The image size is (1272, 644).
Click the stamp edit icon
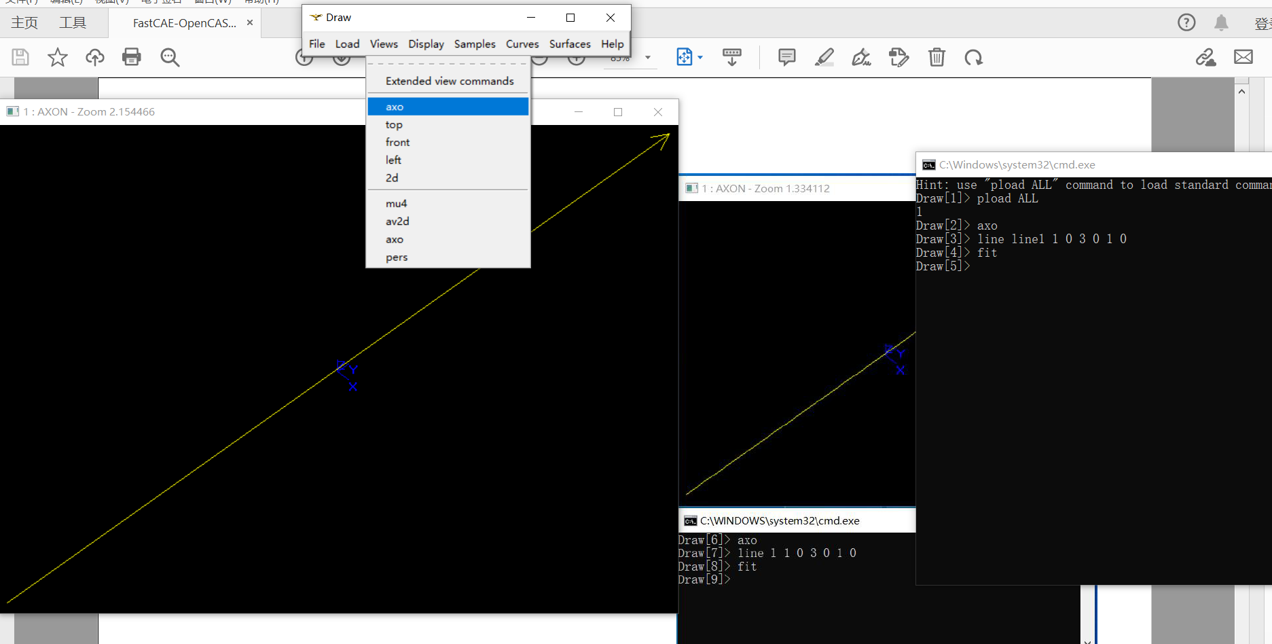point(899,57)
